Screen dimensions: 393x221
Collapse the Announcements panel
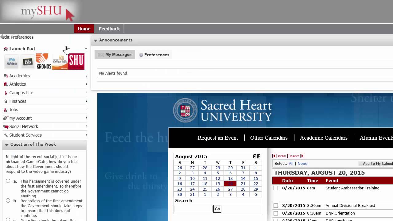coord(95,40)
